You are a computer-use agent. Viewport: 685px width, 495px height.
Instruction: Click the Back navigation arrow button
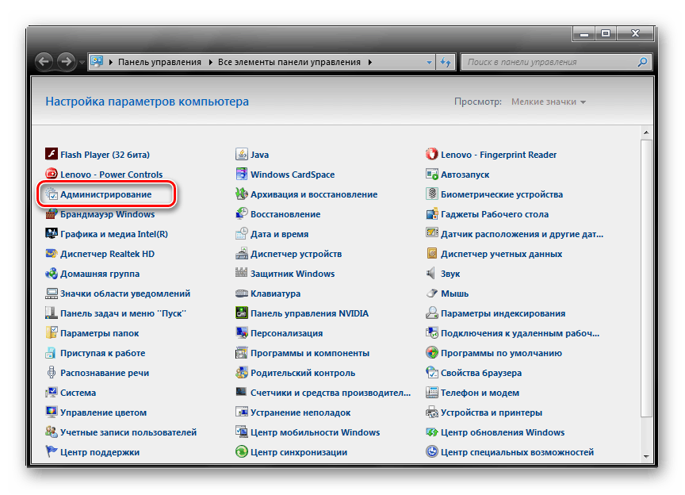pyautogui.click(x=44, y=61)
